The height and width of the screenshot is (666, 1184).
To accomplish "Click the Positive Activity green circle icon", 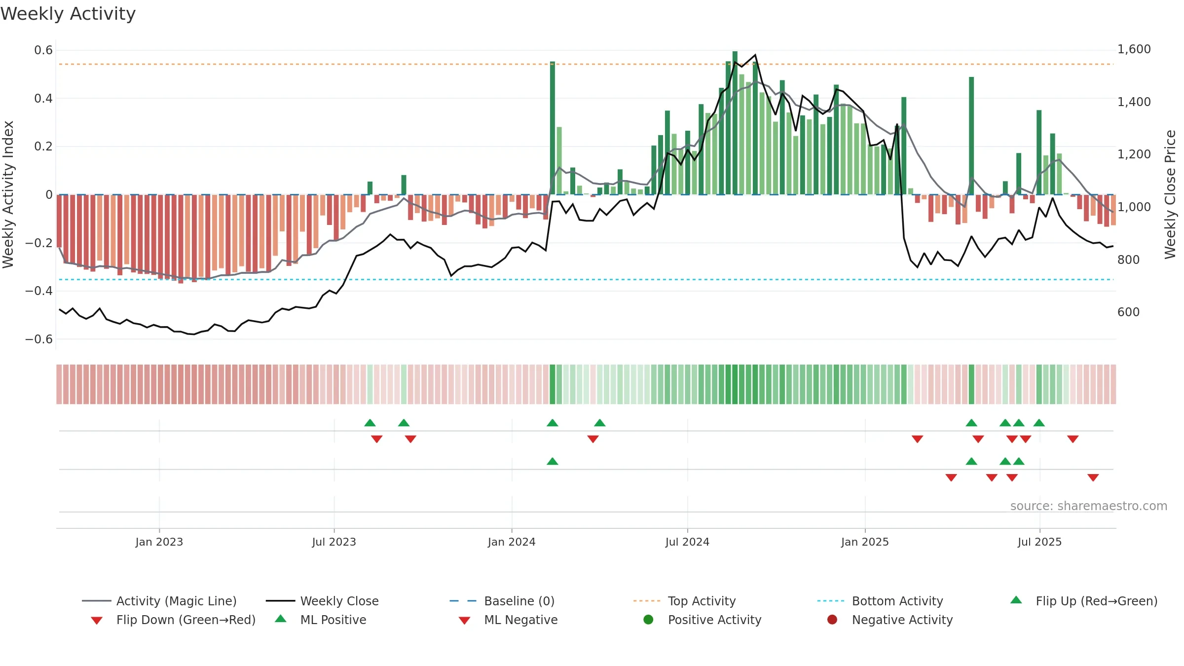I will [x=648, y=619].
